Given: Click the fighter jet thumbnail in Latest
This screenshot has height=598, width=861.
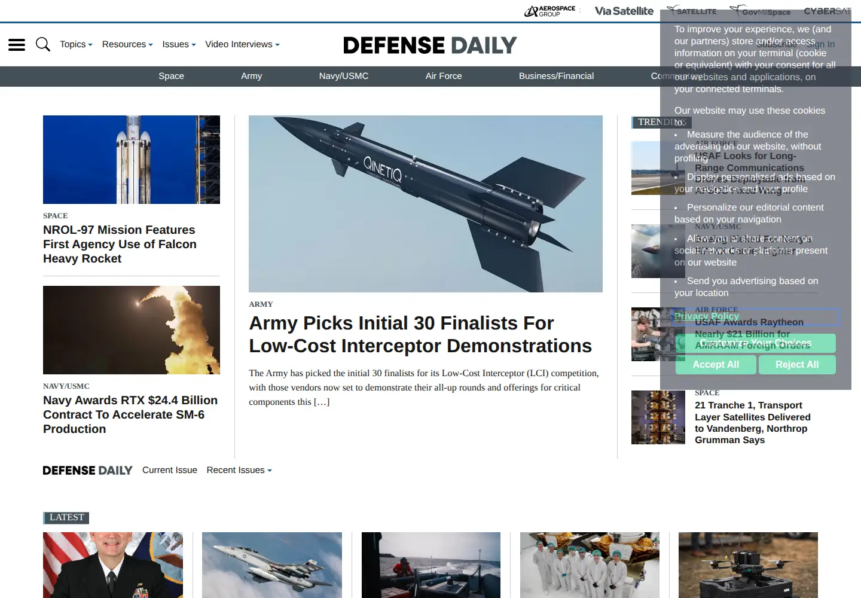Looking at the screenshot, I should (x=272, y=565).
